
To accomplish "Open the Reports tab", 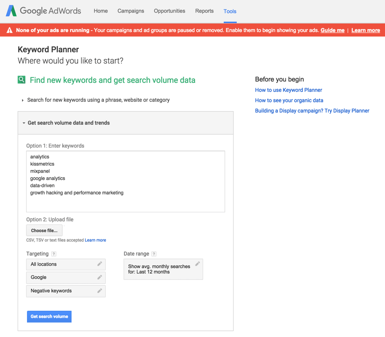I will coord(204,11).
